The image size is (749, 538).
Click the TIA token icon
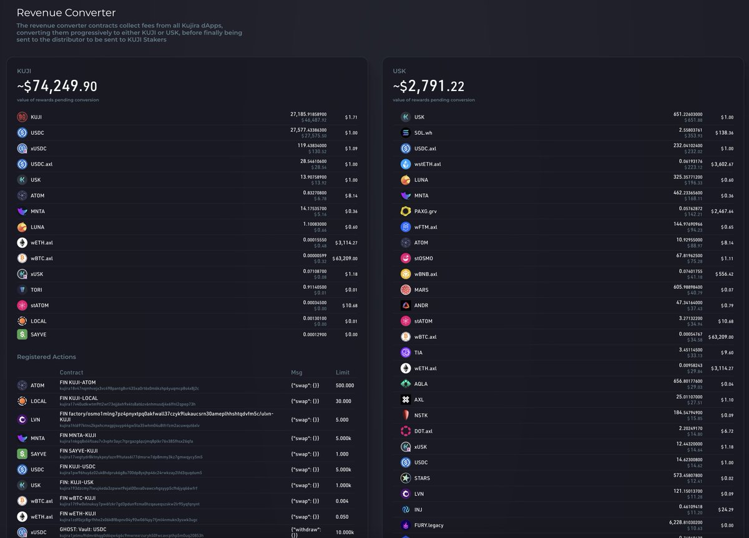(405, 353)
